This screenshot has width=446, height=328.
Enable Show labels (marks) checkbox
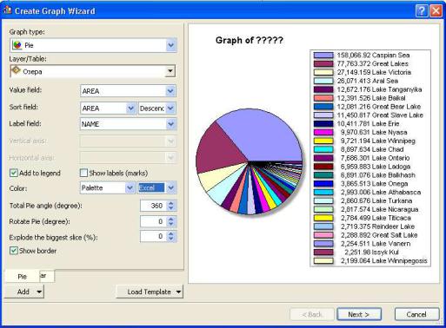click(x=83, y=173)
